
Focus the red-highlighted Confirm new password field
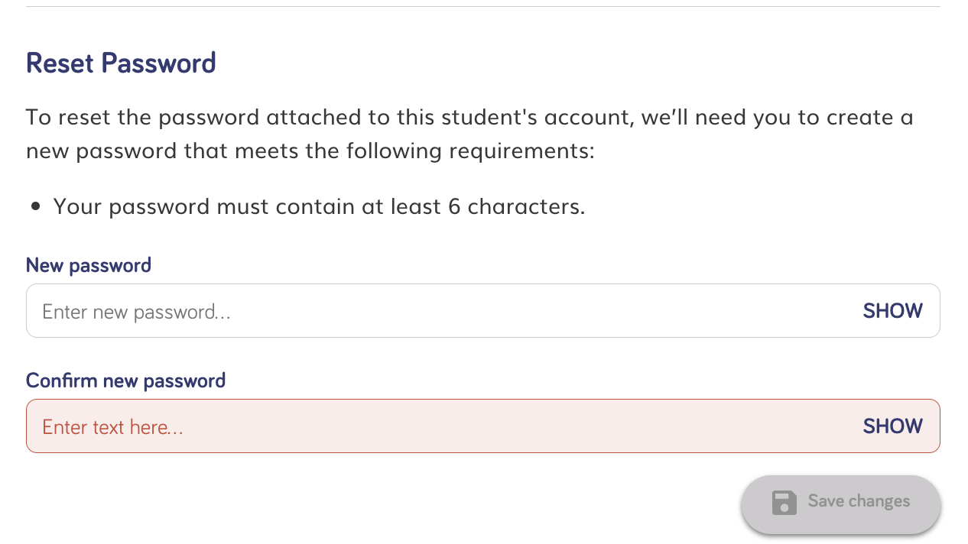[483, 426]
